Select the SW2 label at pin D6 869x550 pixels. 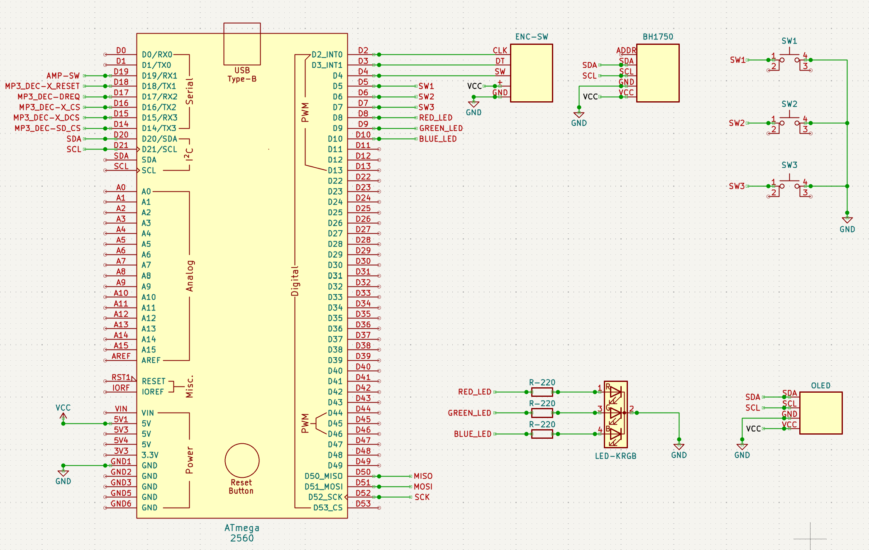[426, 97]
